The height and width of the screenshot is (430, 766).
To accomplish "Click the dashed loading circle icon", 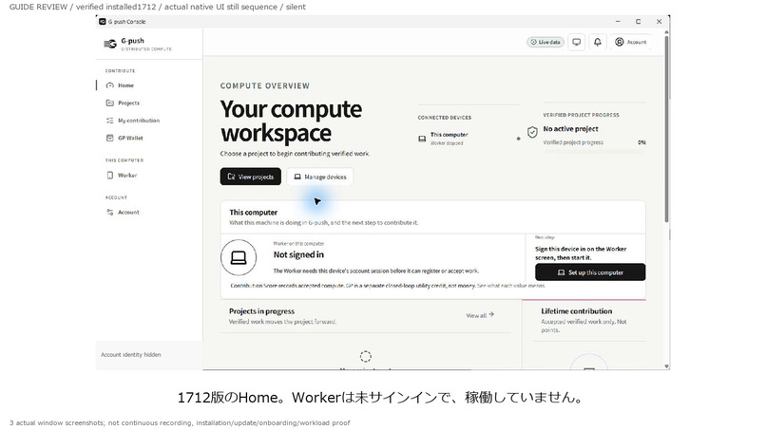I will 365,356.
